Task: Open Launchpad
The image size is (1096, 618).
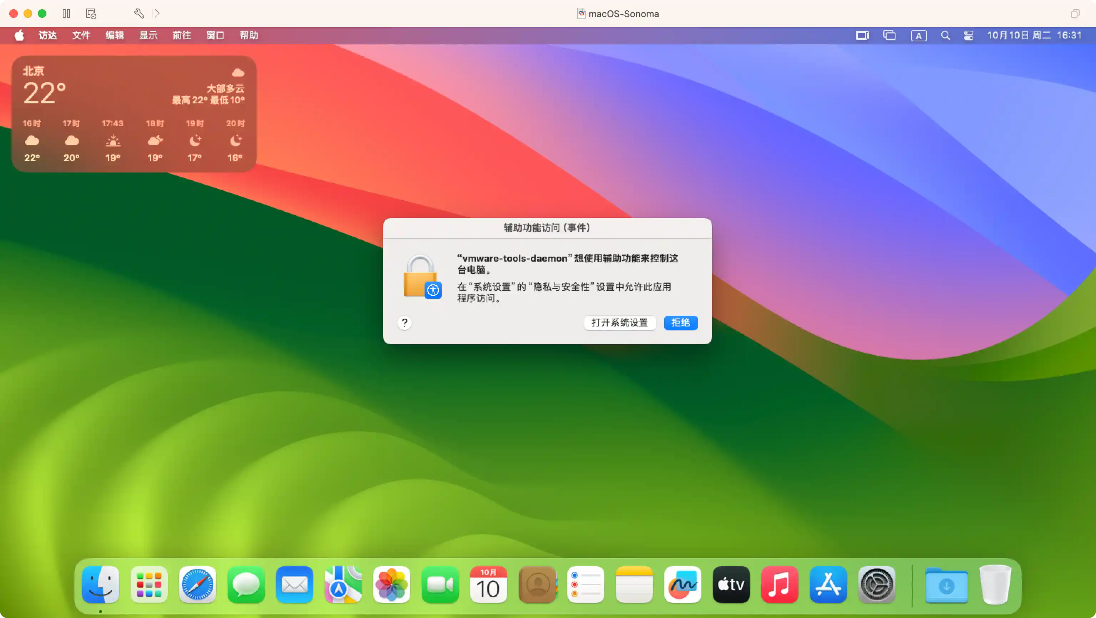Action: (149, 585)
